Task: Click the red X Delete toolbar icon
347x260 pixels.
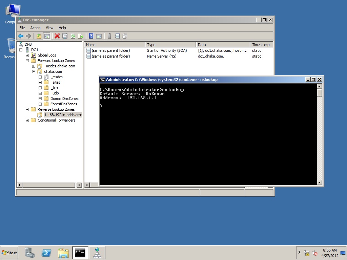Action: [57, 36]
